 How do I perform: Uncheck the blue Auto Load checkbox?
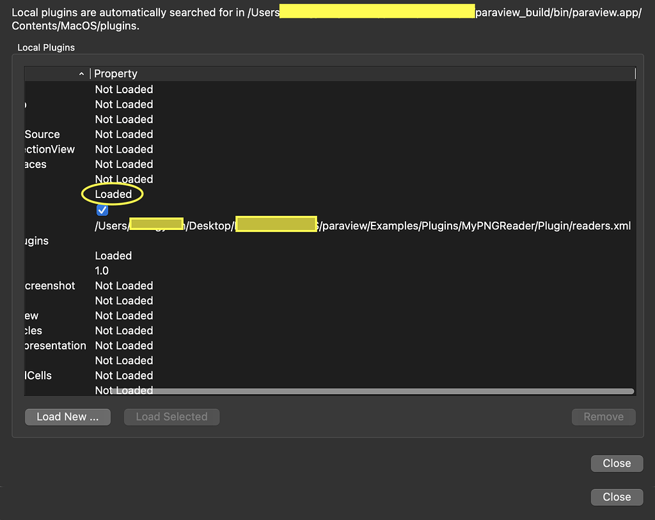[102, 210]
